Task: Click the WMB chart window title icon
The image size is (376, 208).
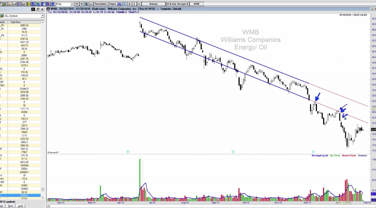Action: 48,9
